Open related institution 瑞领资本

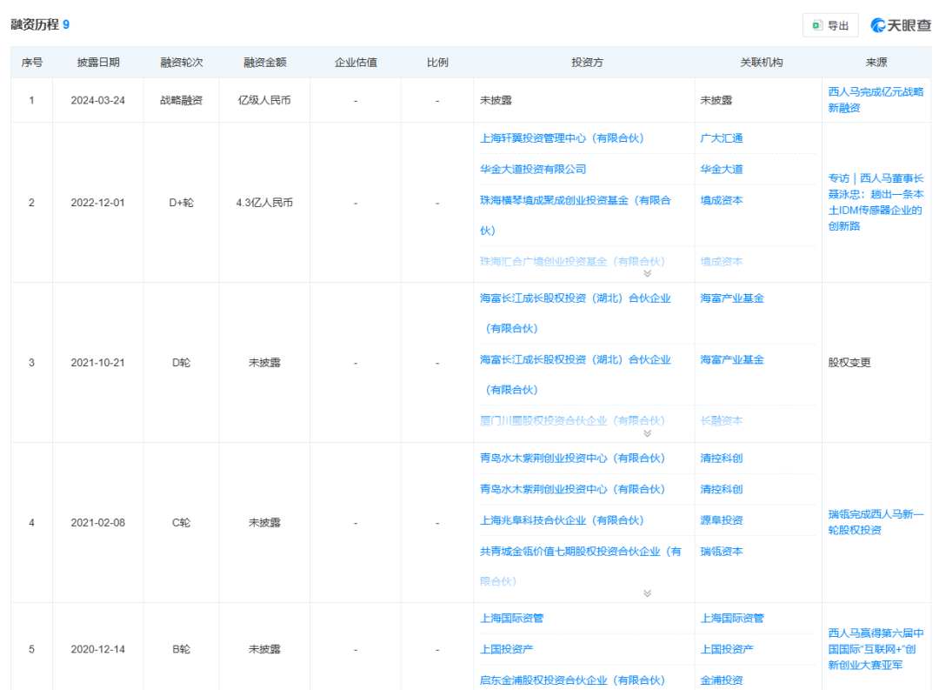[x=722, y=552]
